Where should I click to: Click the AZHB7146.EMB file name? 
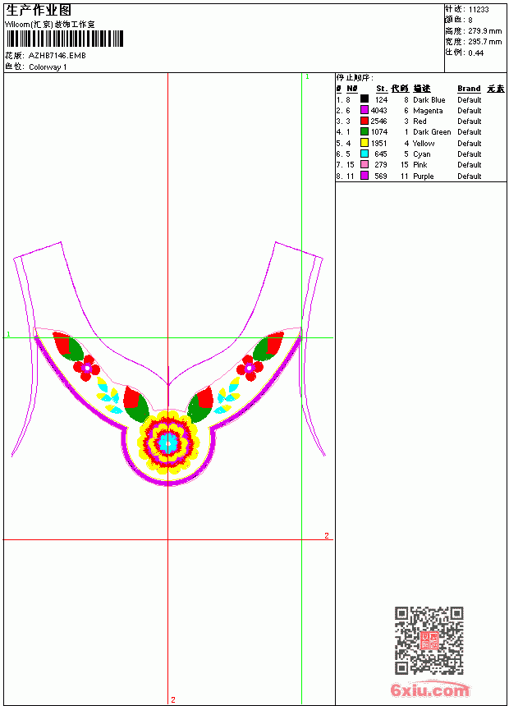tap(57, 55)
